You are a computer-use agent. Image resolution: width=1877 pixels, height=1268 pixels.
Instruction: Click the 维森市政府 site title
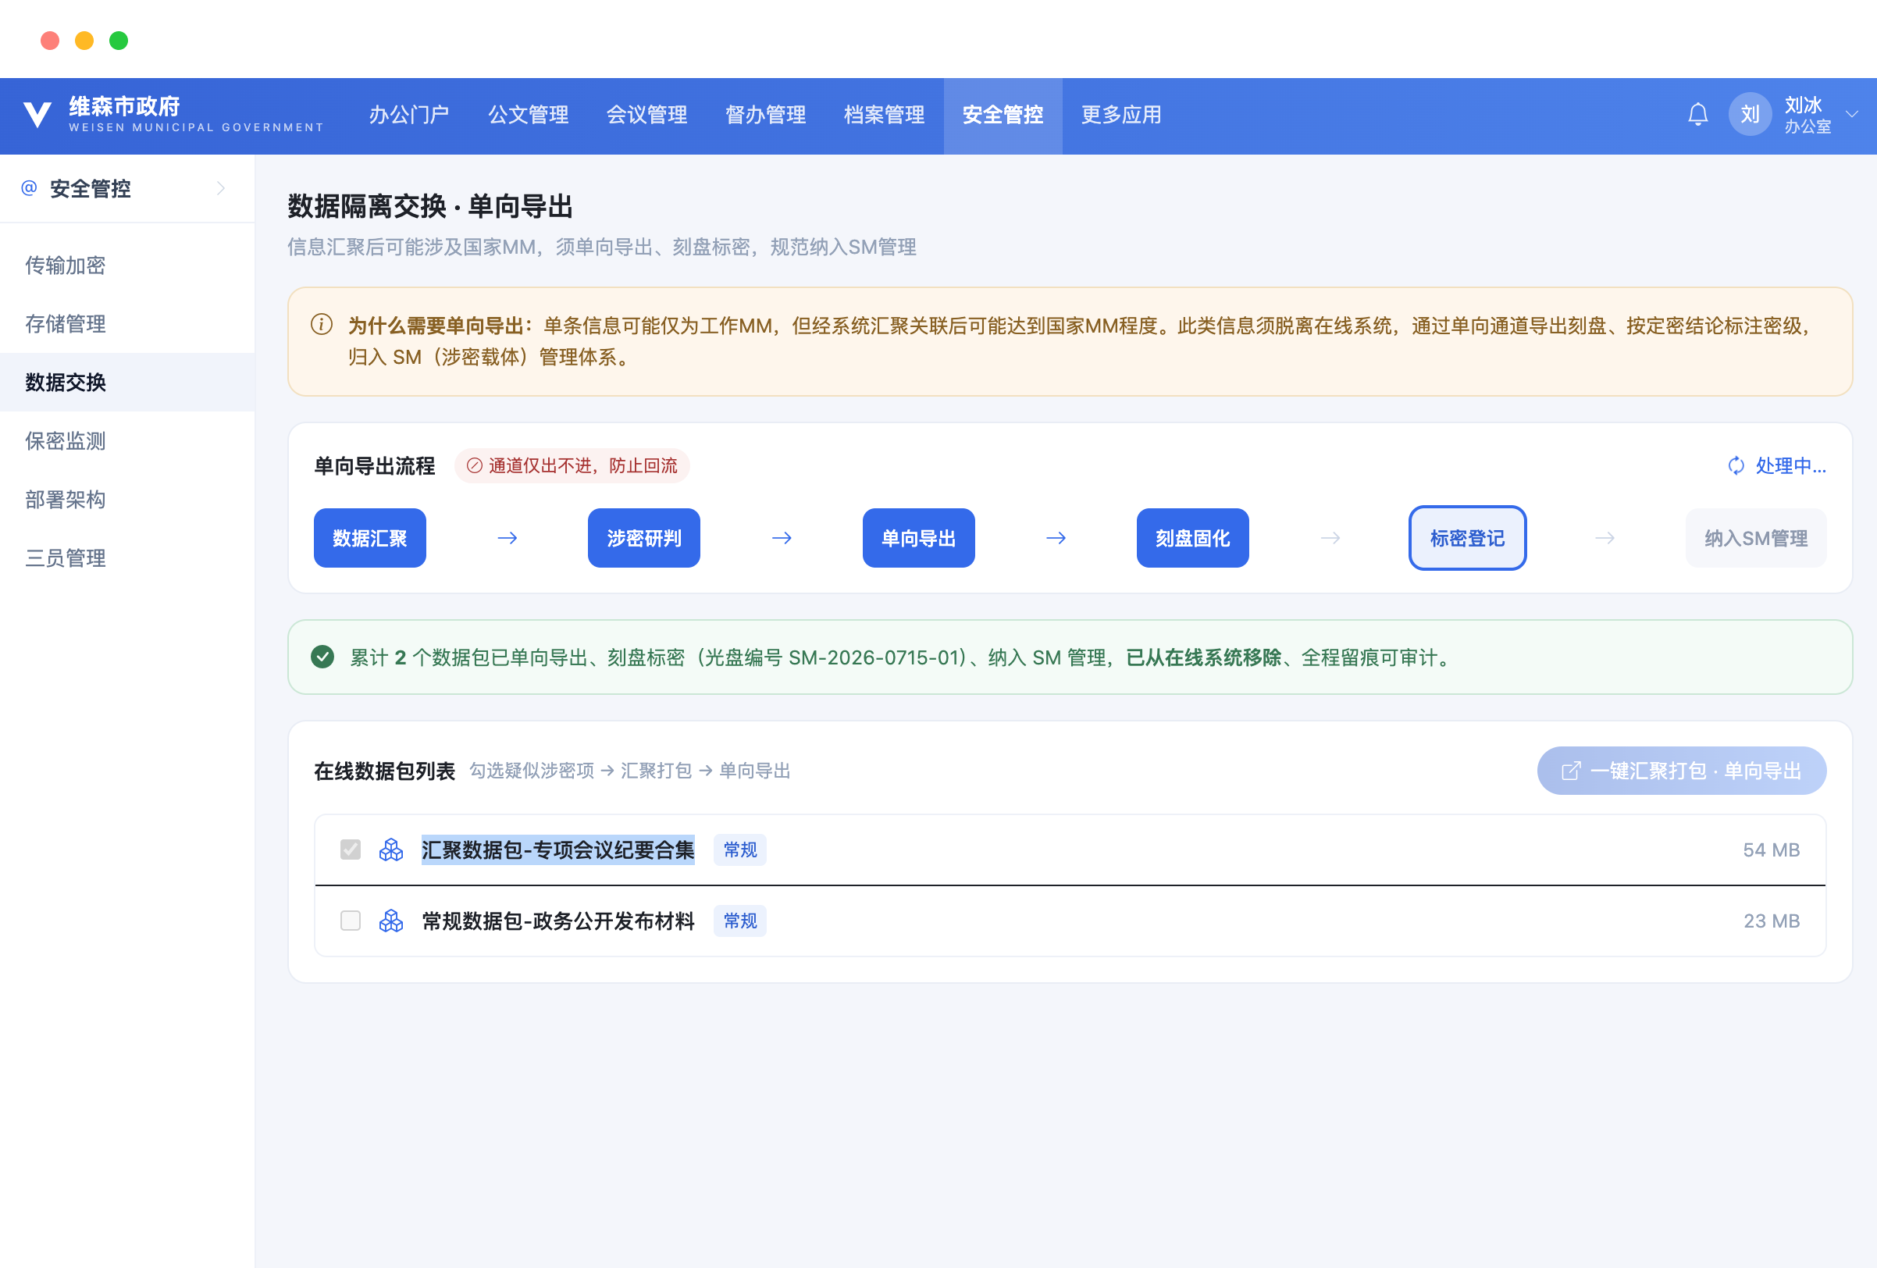tap(124, 106)
